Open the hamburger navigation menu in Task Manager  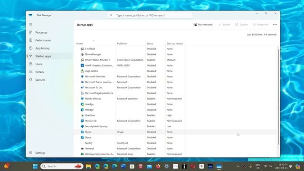pyautogui.click(x=30, y=24)
